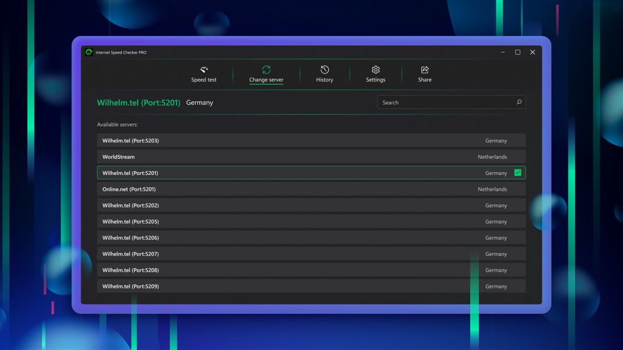Image resolution: width=623 pixels, height=350 pixels.
Task: Select the Change server tab label
Action: pos(266,80)
